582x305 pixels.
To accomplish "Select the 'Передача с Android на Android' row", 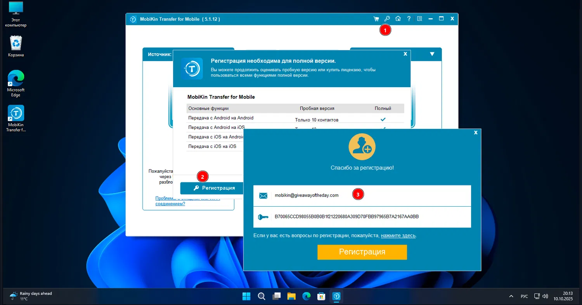I will pyautogui.click(x=295, y=118).
